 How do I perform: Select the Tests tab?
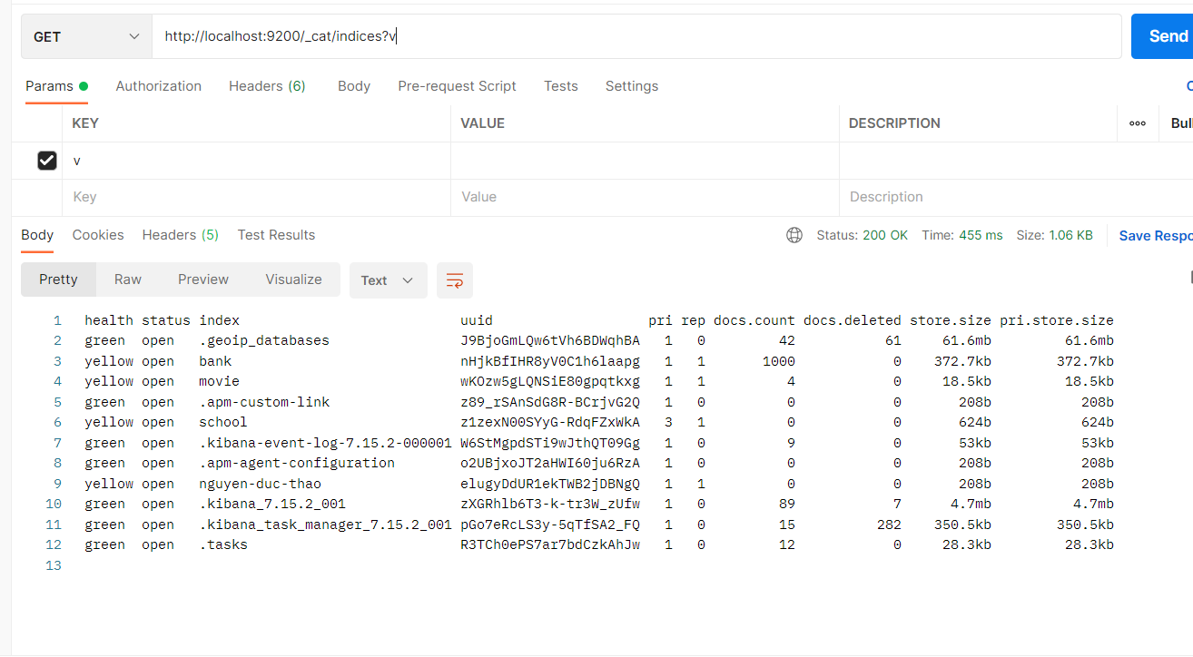pos(561,86)
